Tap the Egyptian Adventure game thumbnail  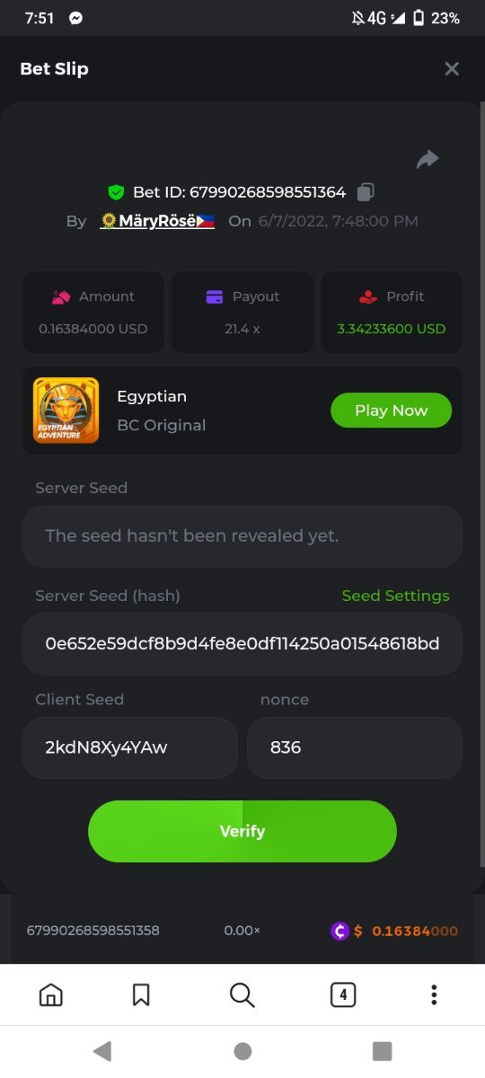(66, 410)
